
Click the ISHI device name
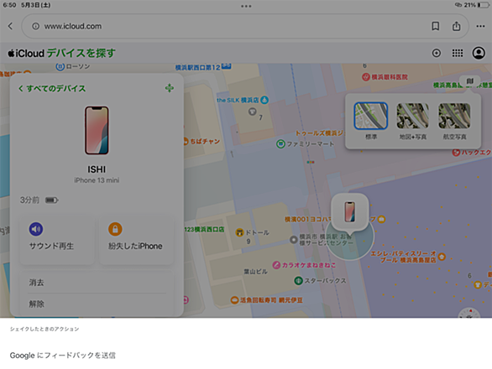(x=97, y=169)
